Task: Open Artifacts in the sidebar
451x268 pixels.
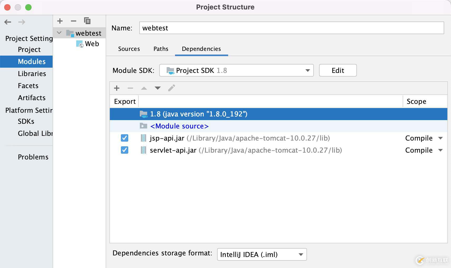Action: pyautogui.click(x=32, y=98)
